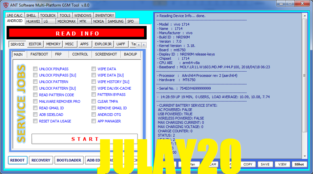Click the SShot button
The image size is (313, 174).
pyautogui.click(x=299, y=164)
